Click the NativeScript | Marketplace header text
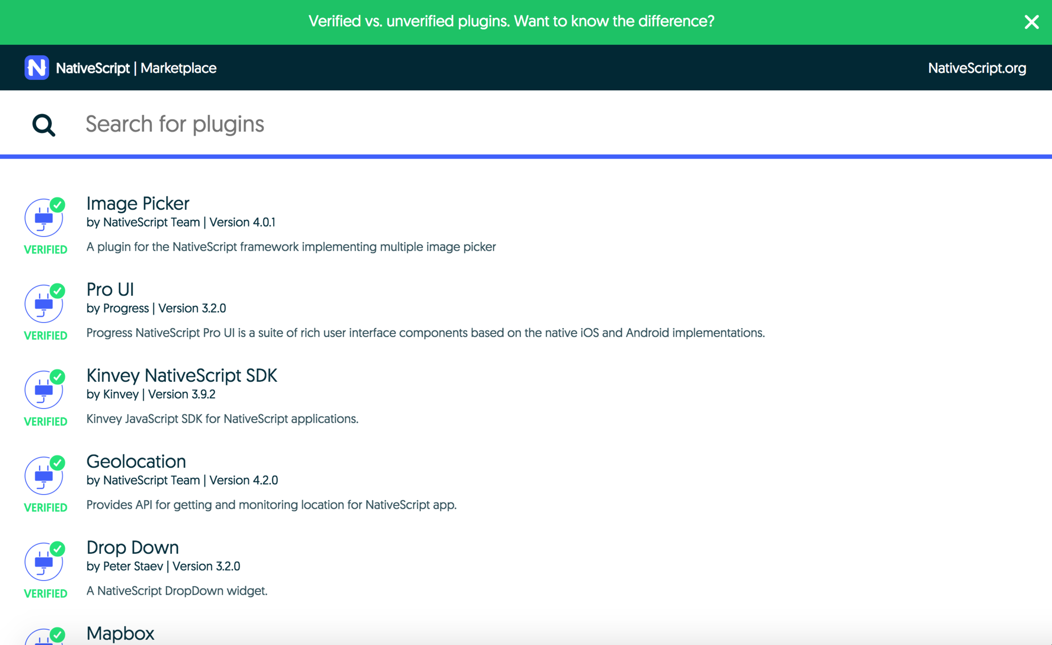The width and height of the screenshot is (1052, 645). (x=136, y=68)
